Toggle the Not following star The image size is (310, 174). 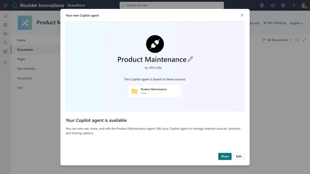click(x=275, y=23)
